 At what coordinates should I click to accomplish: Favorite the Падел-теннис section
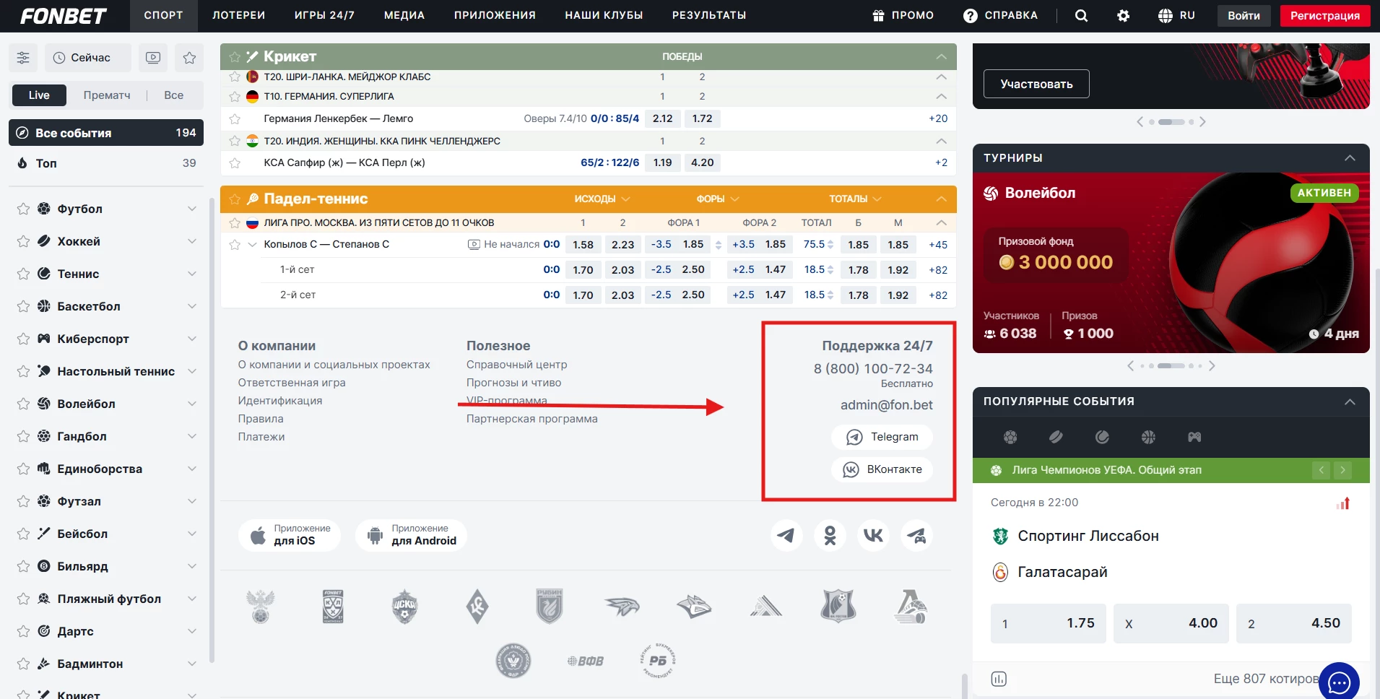(235, 199)
